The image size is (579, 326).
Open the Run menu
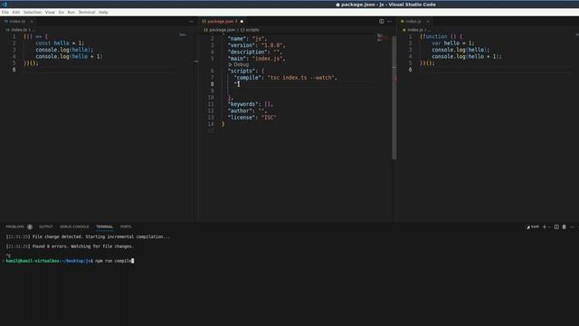71,12
